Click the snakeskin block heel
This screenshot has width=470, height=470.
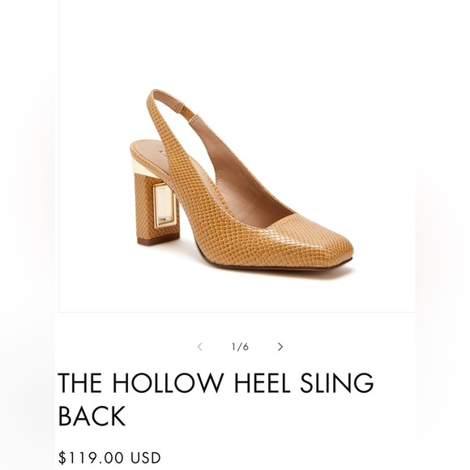tap(157, 208)
